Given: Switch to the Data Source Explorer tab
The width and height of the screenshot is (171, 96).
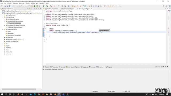Looking at the screenshot, I should click(x=73, y=67).
